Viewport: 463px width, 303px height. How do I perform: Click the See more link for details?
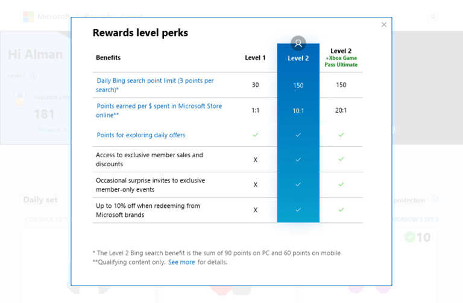pos(181,263)
